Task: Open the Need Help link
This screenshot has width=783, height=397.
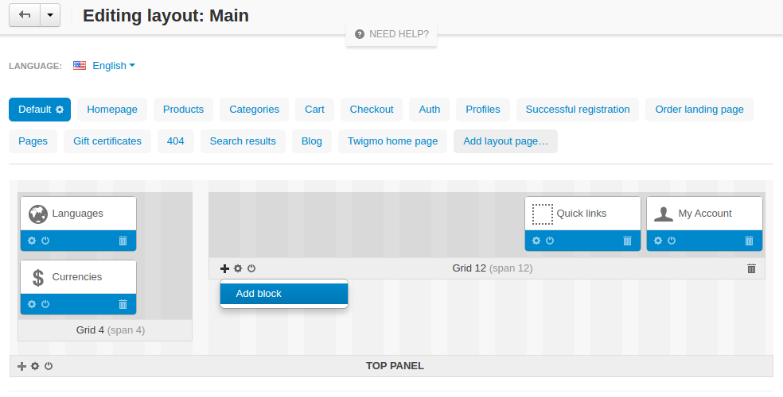Action: point(392,34)
